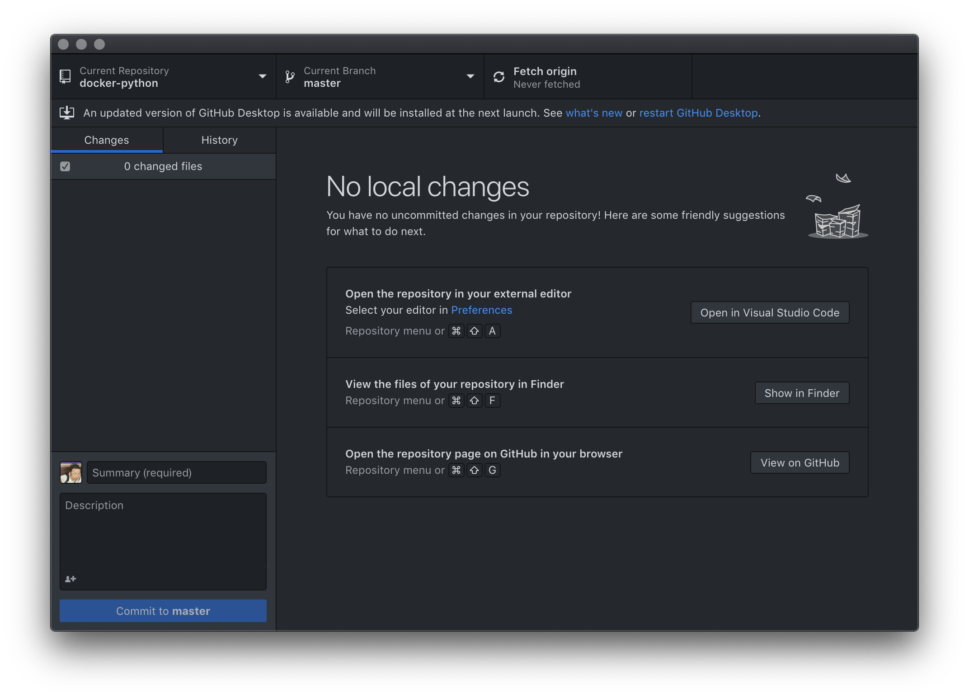Viewport: 969px width, 698px height.
Task: Click the update download icon in the banner
Action: 67,113
